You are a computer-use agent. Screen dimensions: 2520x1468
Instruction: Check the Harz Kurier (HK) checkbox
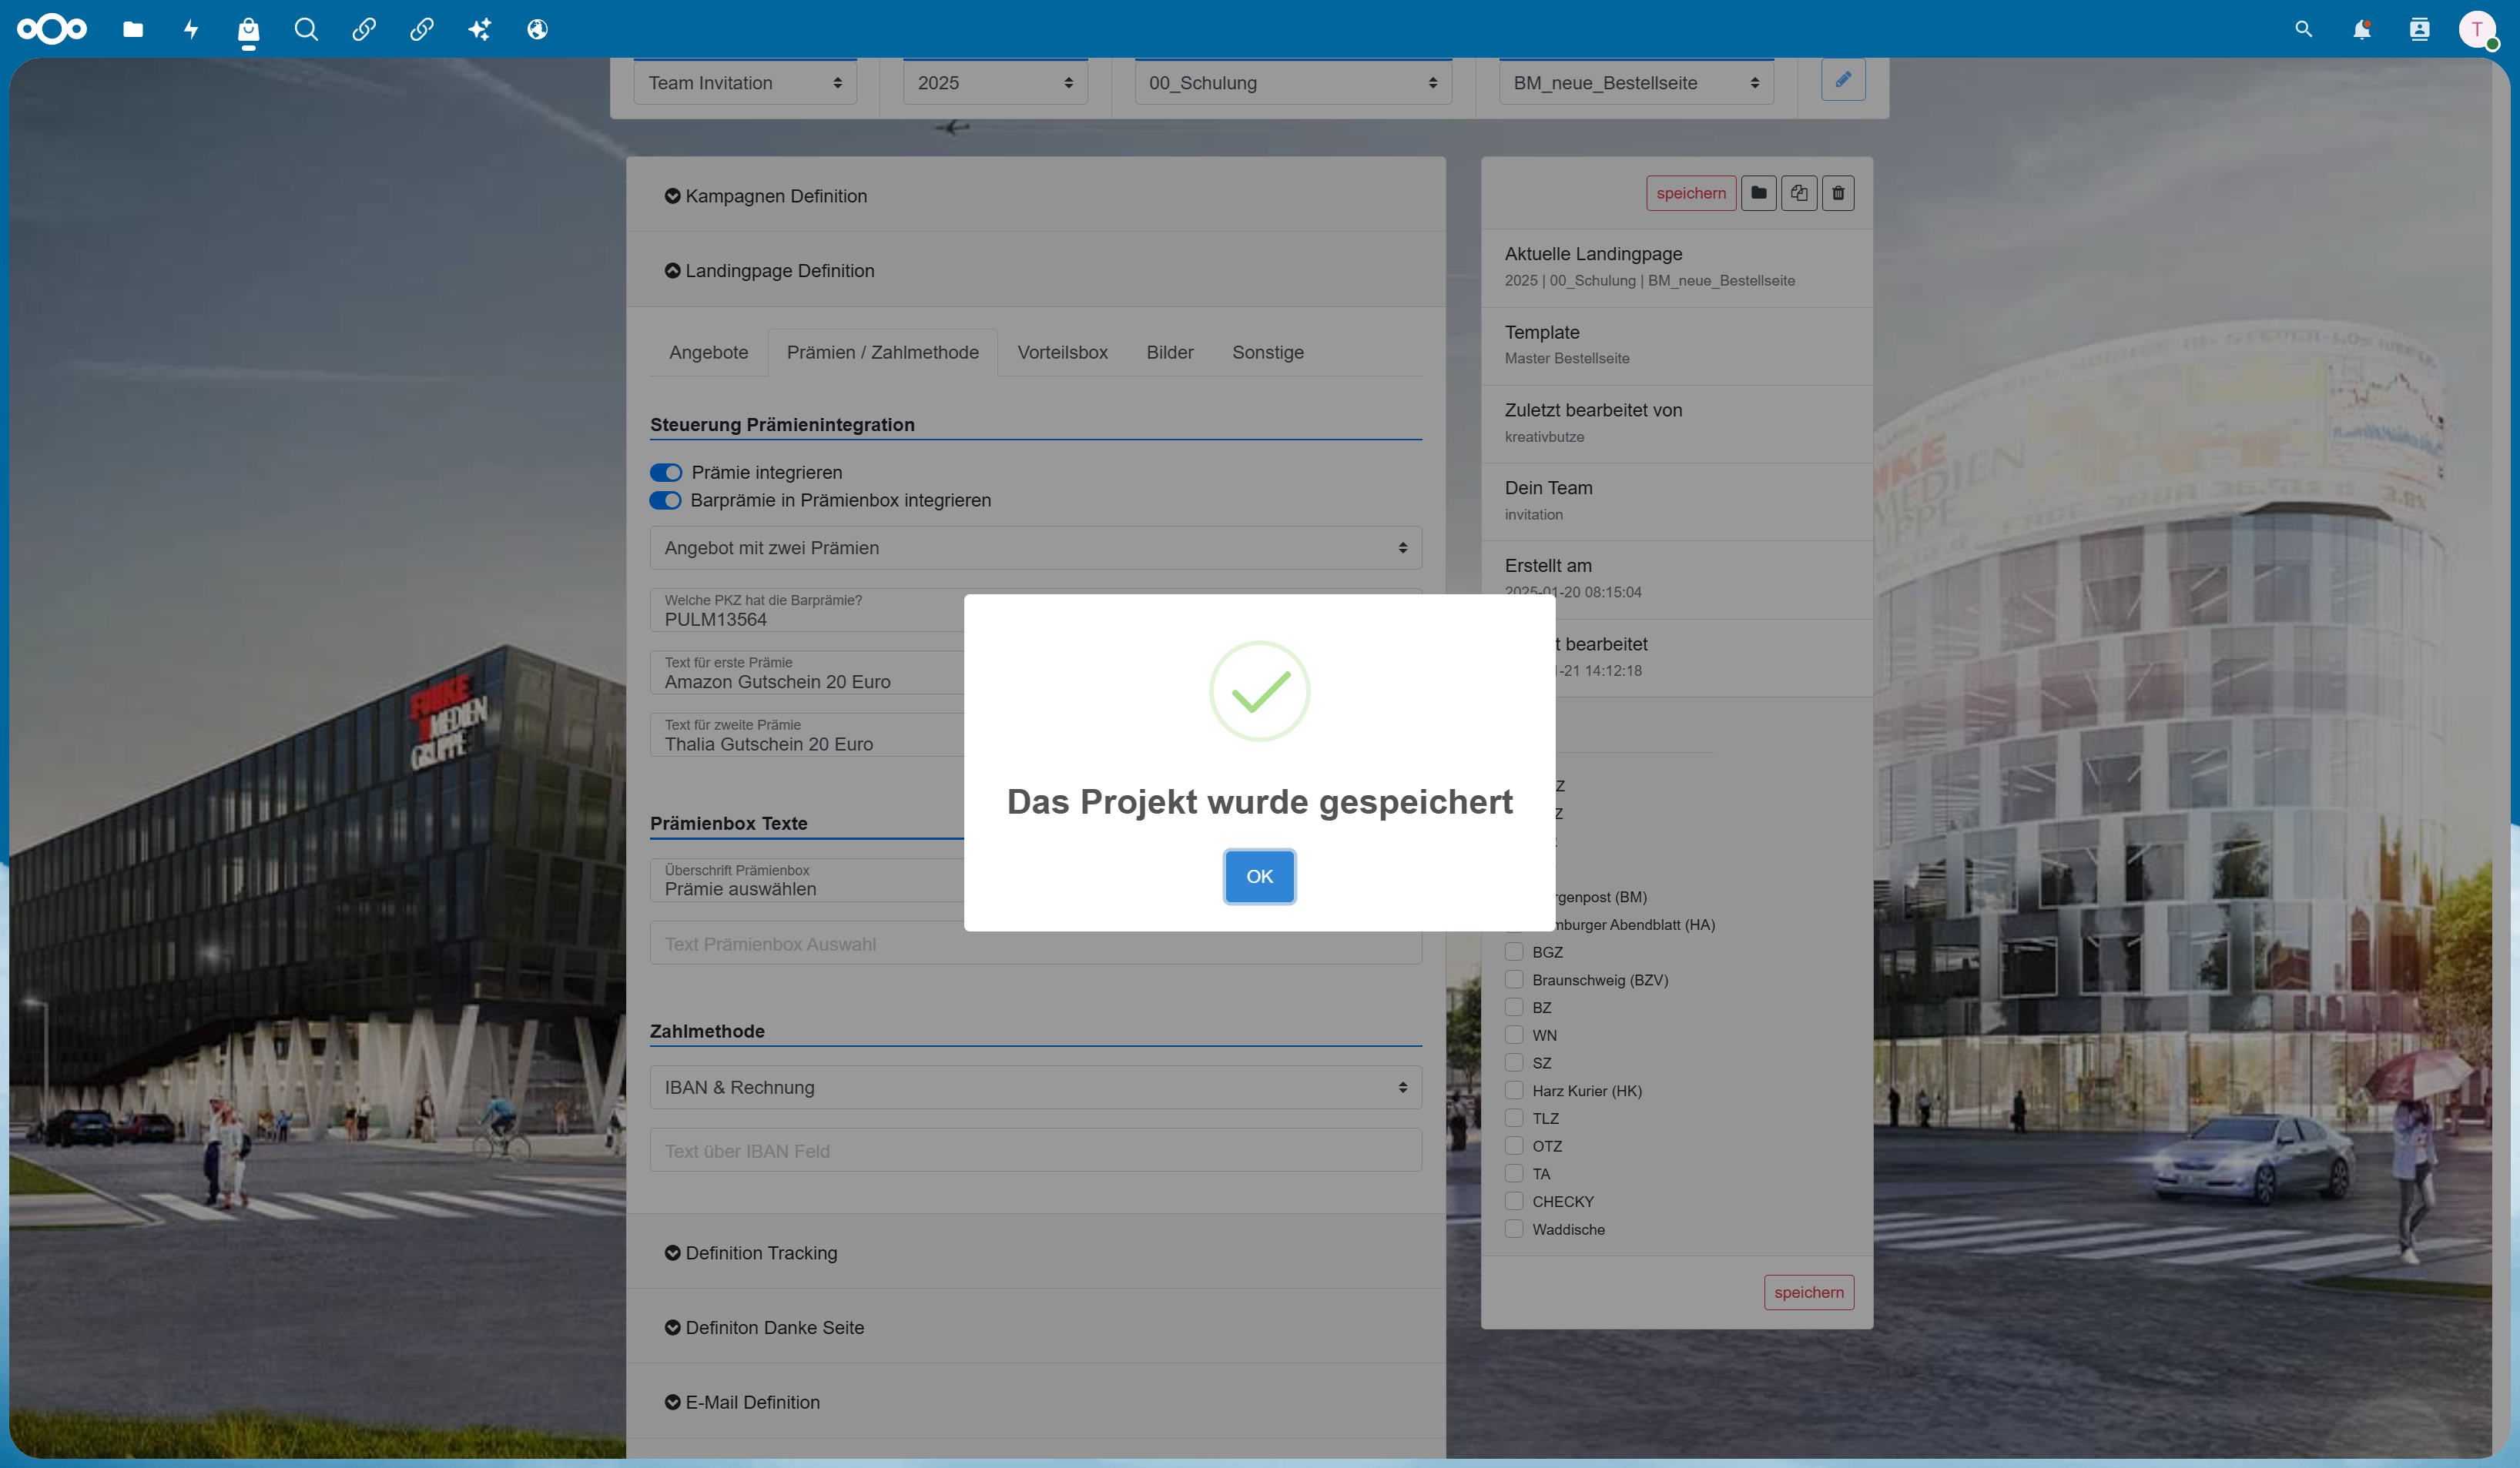click(x=1514, y=1090)
